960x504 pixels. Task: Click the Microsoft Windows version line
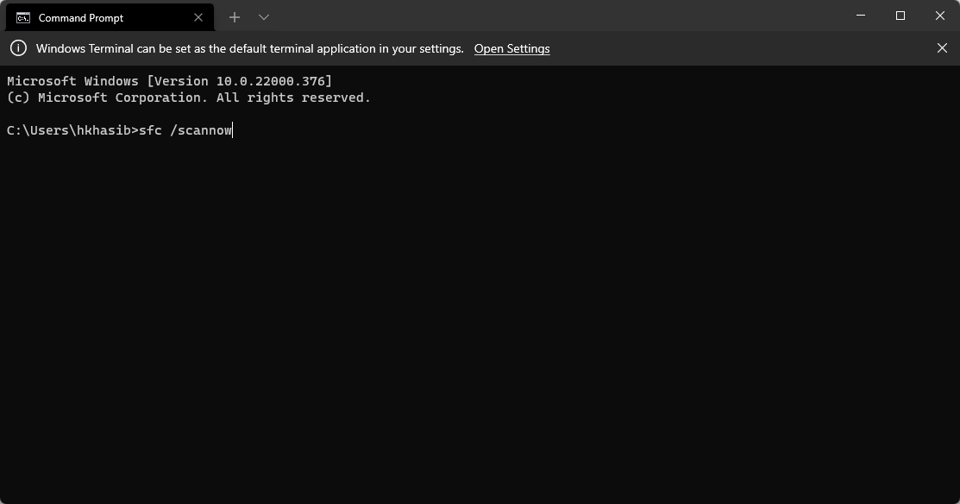click(x=169, y=81)
